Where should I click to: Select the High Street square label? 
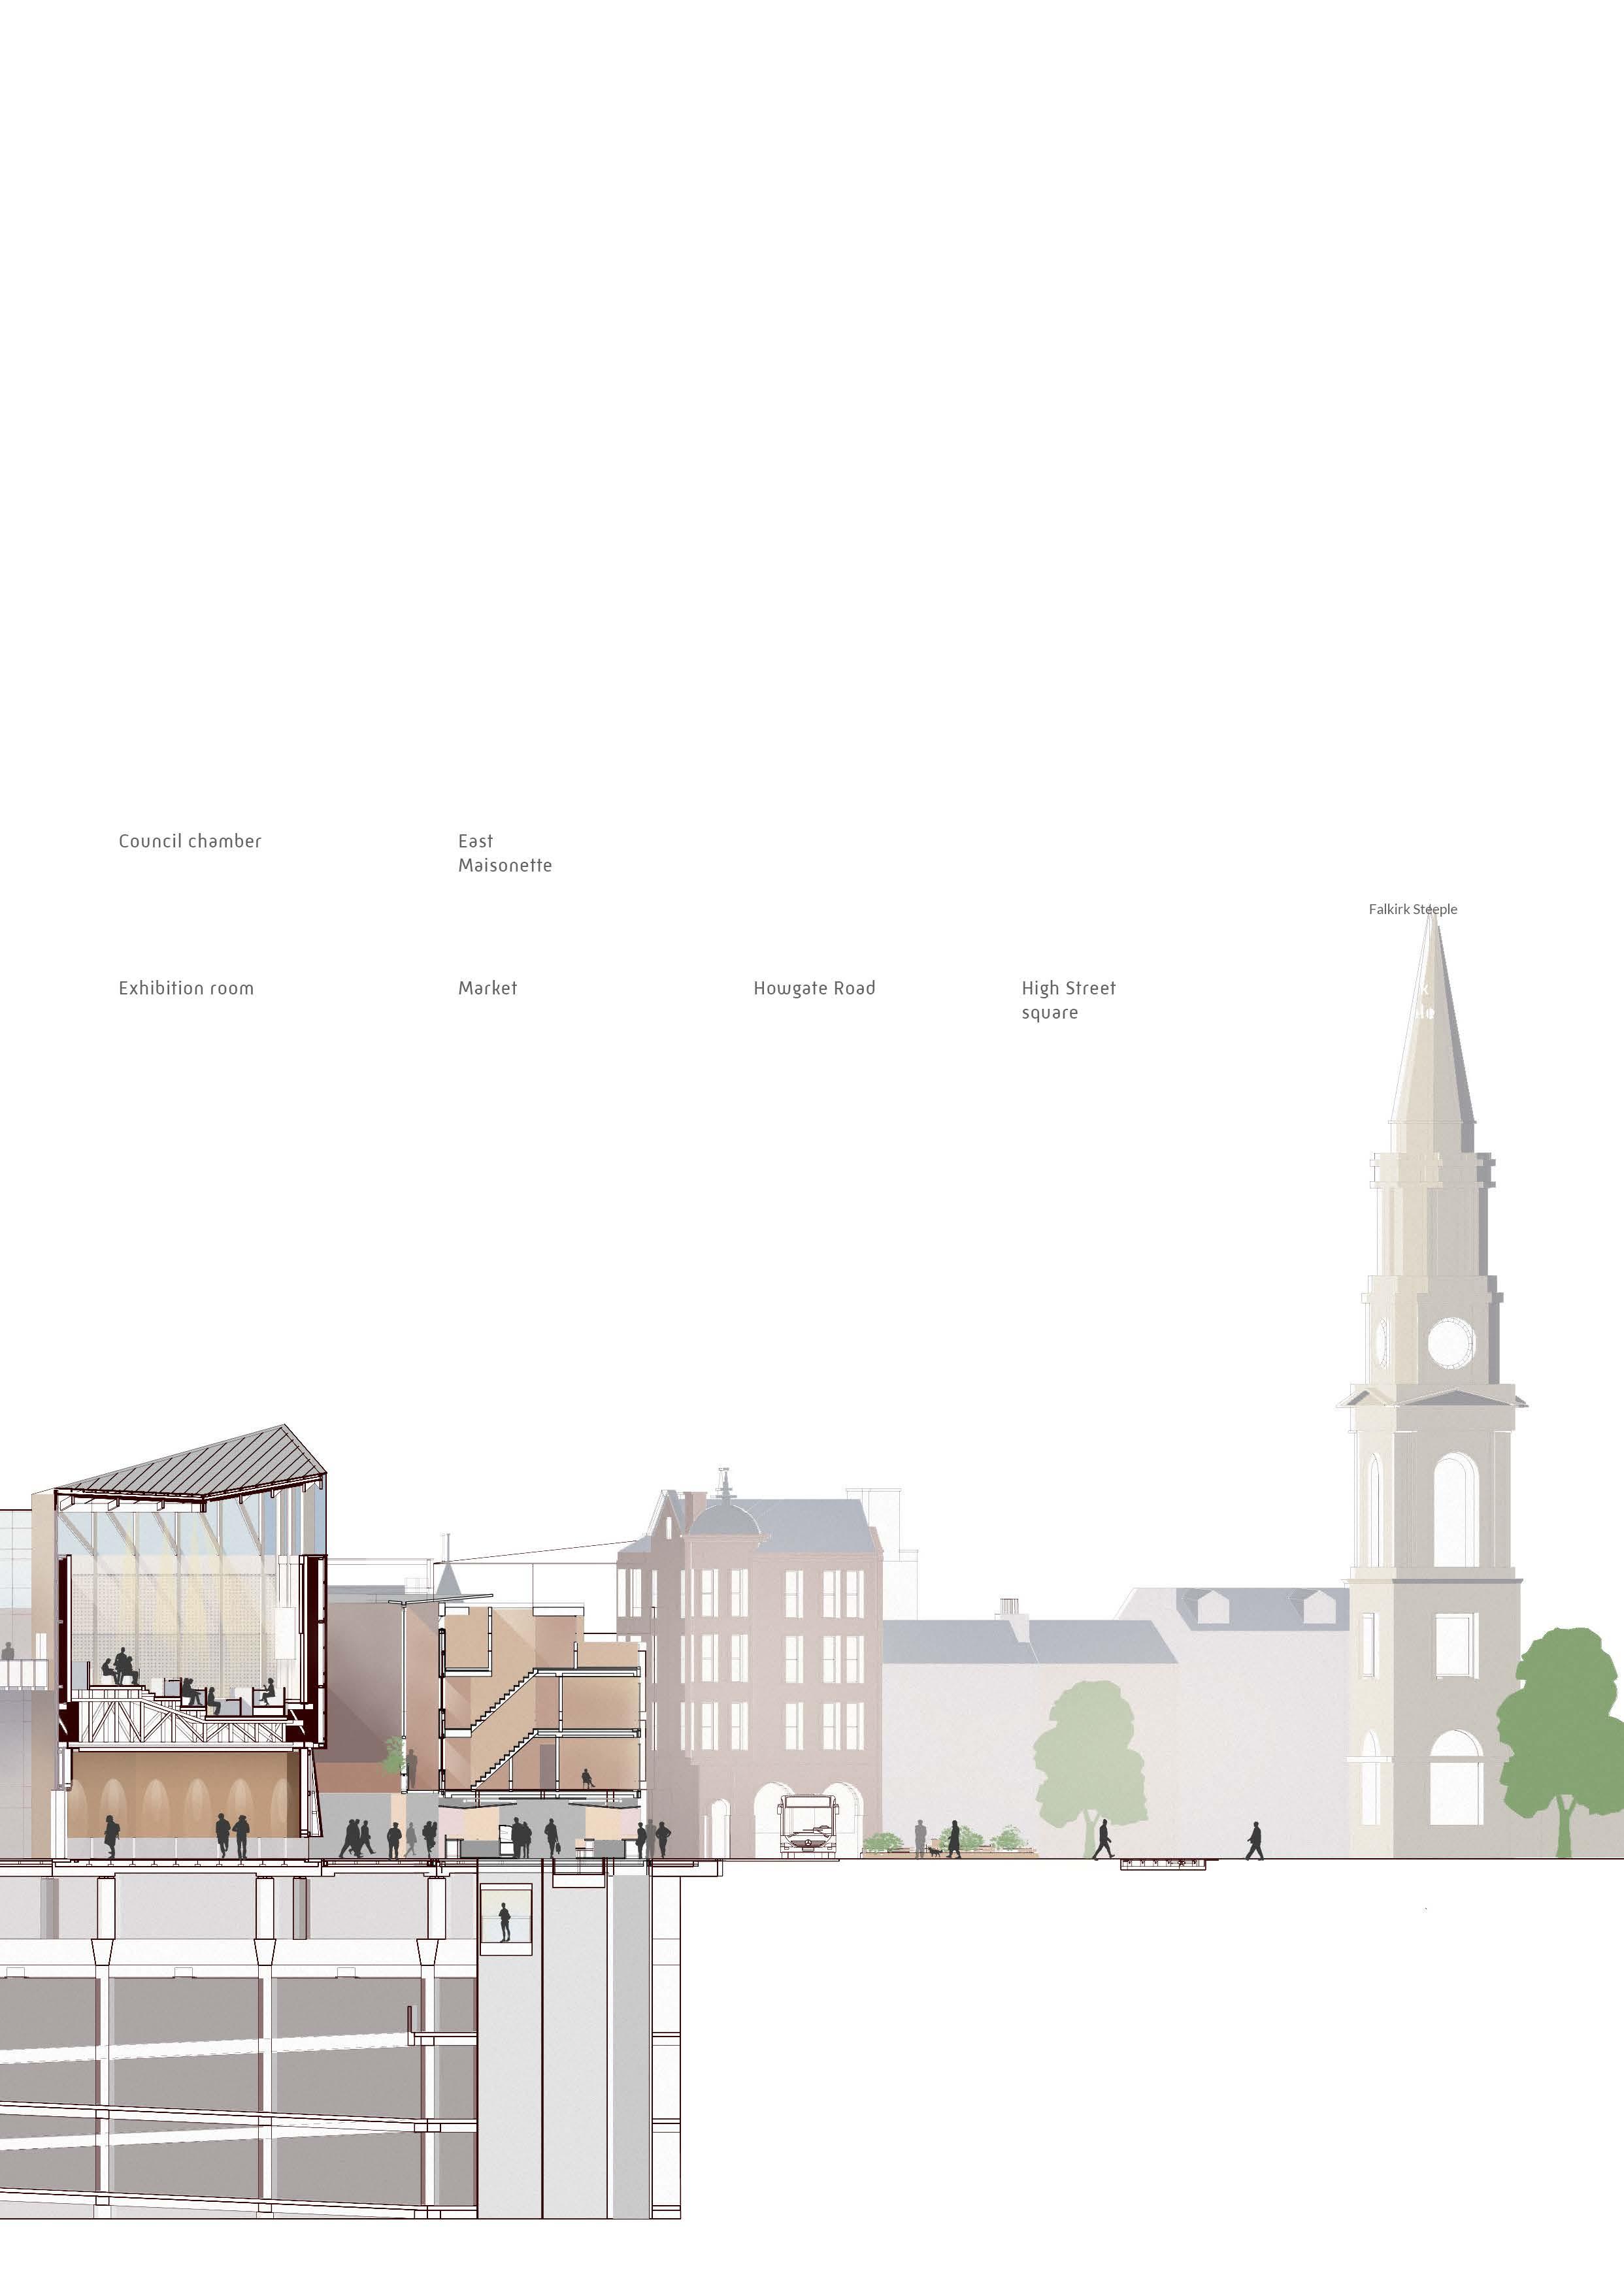pyautogui.click(x=1068, y=1000)
